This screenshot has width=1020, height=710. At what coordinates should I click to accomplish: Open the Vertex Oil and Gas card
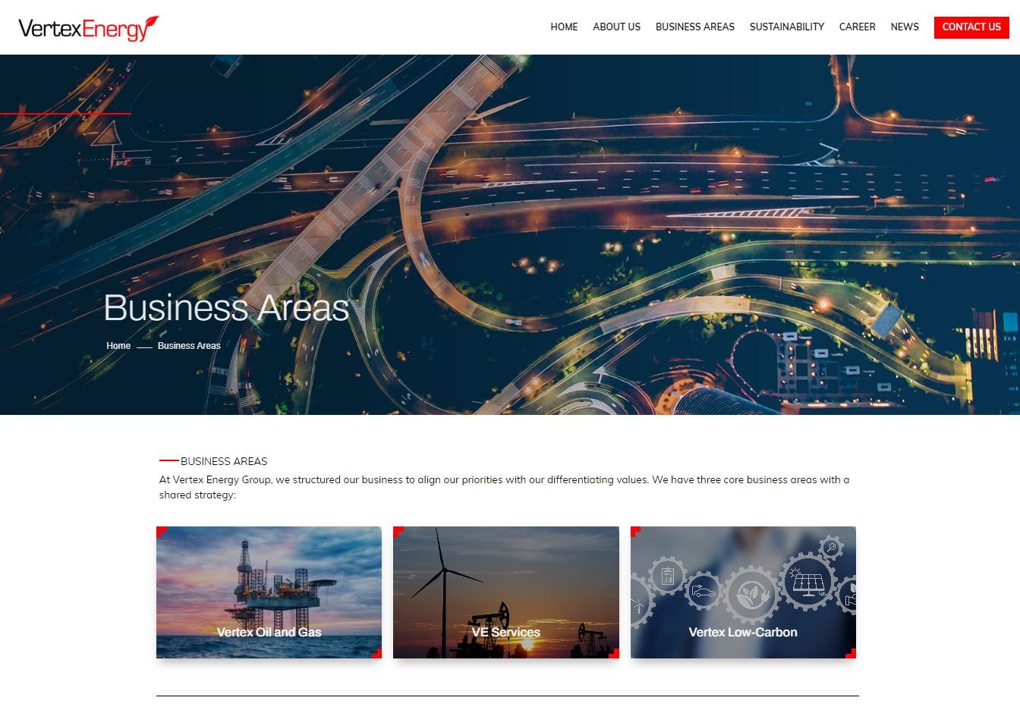click(x=269, y=592)
